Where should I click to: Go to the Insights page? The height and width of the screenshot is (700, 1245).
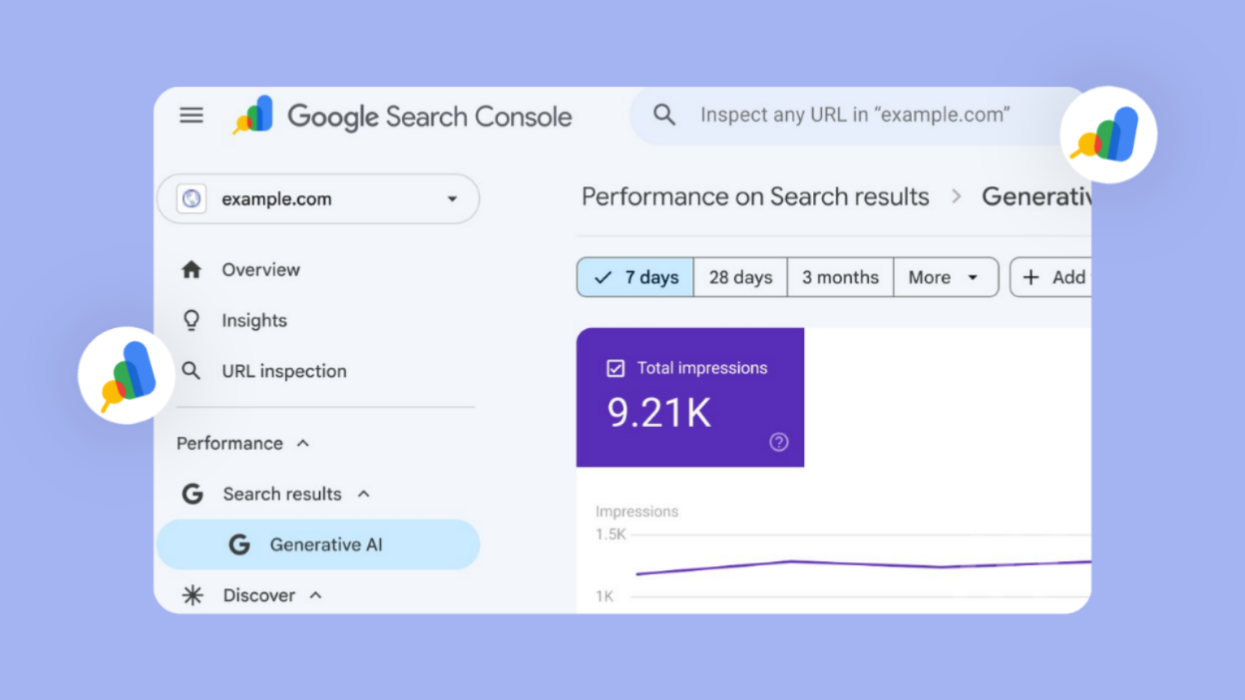tap(254, 320)
